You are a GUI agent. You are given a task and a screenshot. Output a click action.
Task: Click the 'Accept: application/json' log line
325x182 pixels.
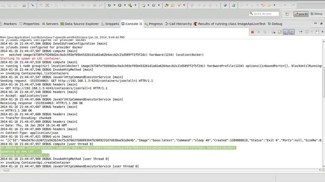24,96
